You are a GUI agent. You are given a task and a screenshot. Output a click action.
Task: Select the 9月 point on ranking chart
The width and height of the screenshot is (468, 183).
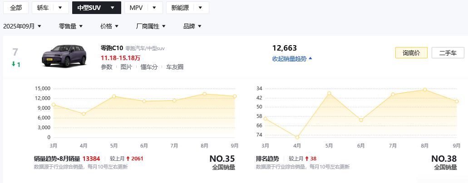pyautogui.click(x=457, y=101)
